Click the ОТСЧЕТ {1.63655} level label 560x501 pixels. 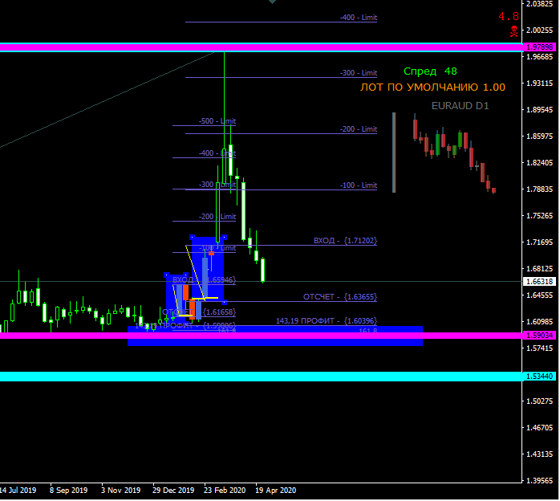(340, 297)
